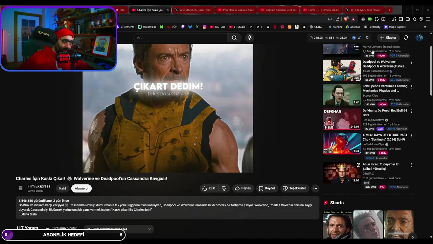Click the install-app screen icon in address bar
433x244 pixels.
330,19
